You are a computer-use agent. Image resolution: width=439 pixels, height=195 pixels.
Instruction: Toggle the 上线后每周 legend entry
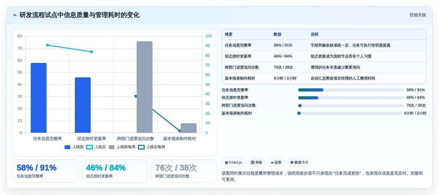152,147
